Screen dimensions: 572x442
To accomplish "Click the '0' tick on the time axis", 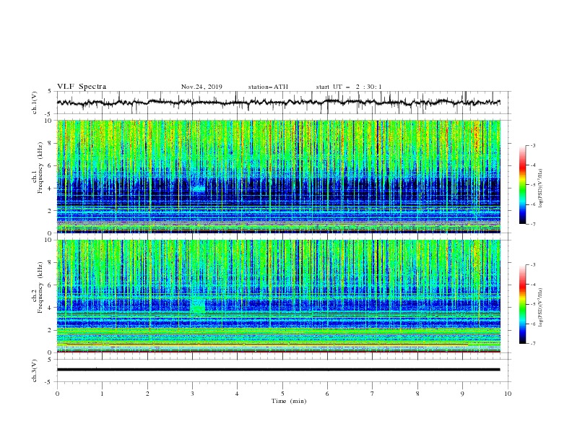I will pyautogui.click(x=57, y=394).
